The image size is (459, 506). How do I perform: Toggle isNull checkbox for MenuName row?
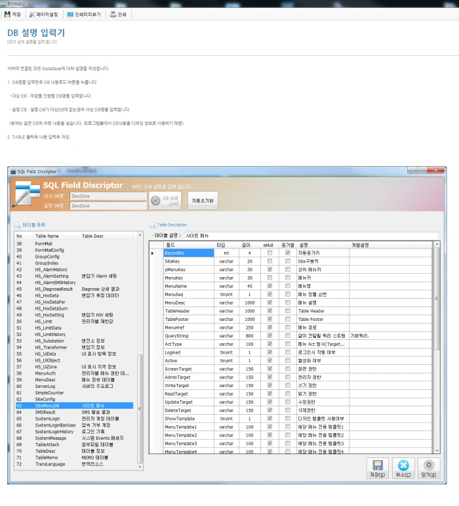(269, 286)
